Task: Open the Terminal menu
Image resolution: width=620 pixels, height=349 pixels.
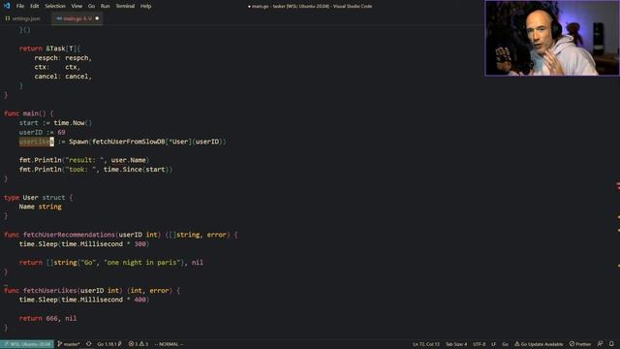Action: tap(125, 6)
